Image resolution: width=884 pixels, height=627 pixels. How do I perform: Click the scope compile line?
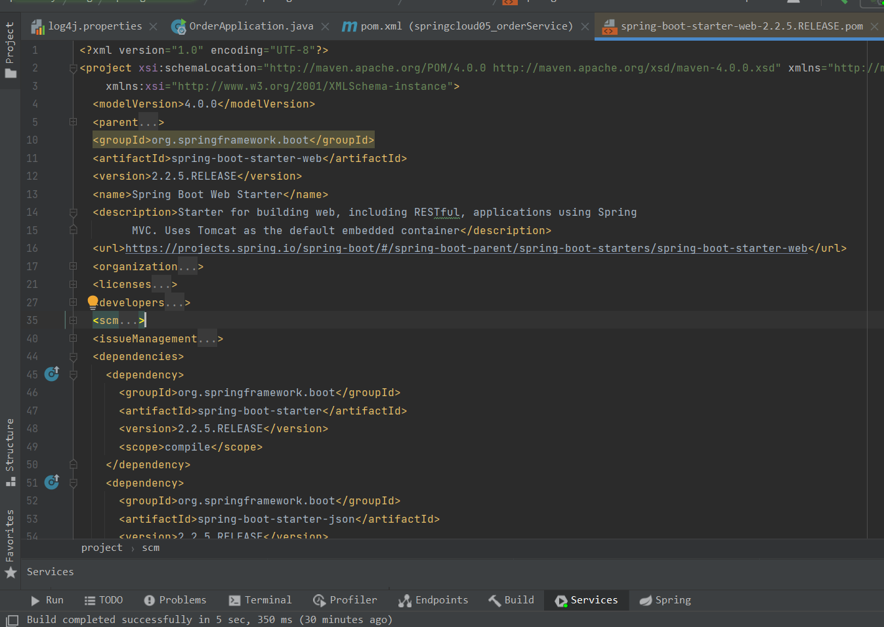pos(190,447)
